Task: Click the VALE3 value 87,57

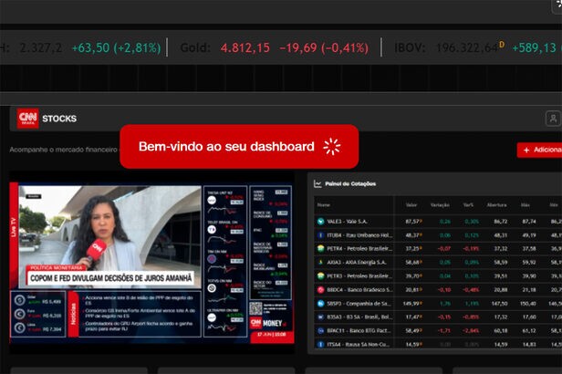Action: (x=412, y=222)
